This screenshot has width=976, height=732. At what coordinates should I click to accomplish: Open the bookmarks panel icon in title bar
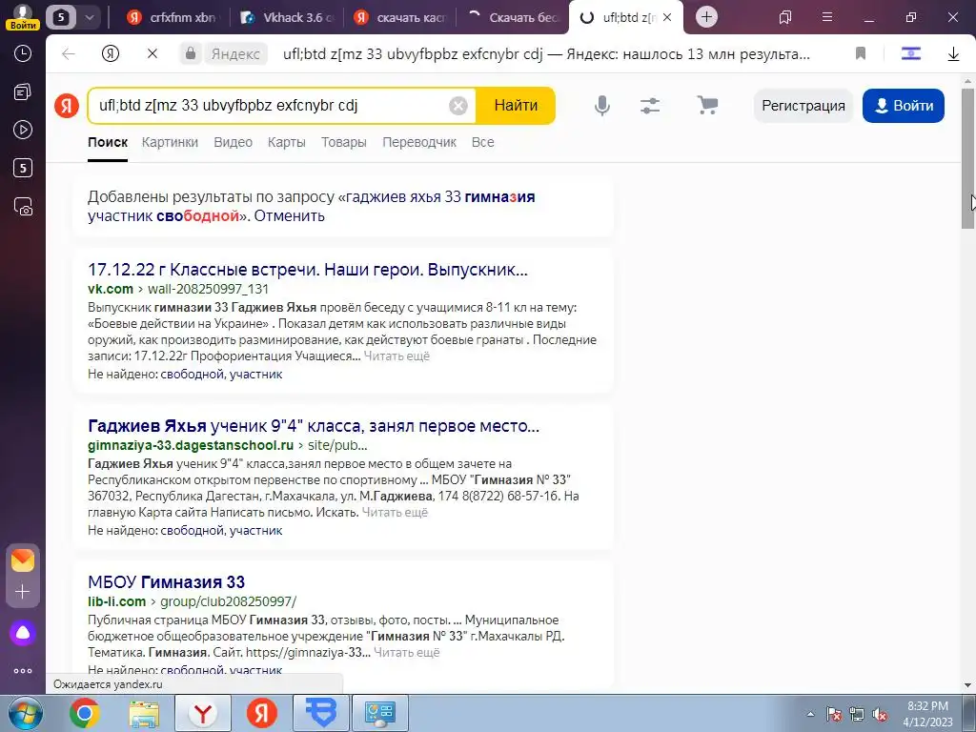(x=785, y=17)
